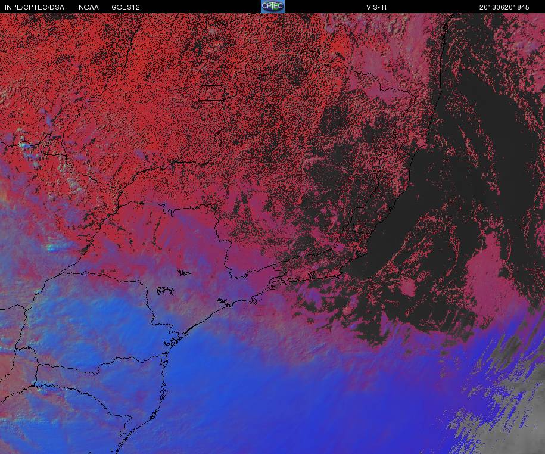Click the NOAA label
Image resolution: width=545 pixels, height=454 pixels.
tap(89, 7)
